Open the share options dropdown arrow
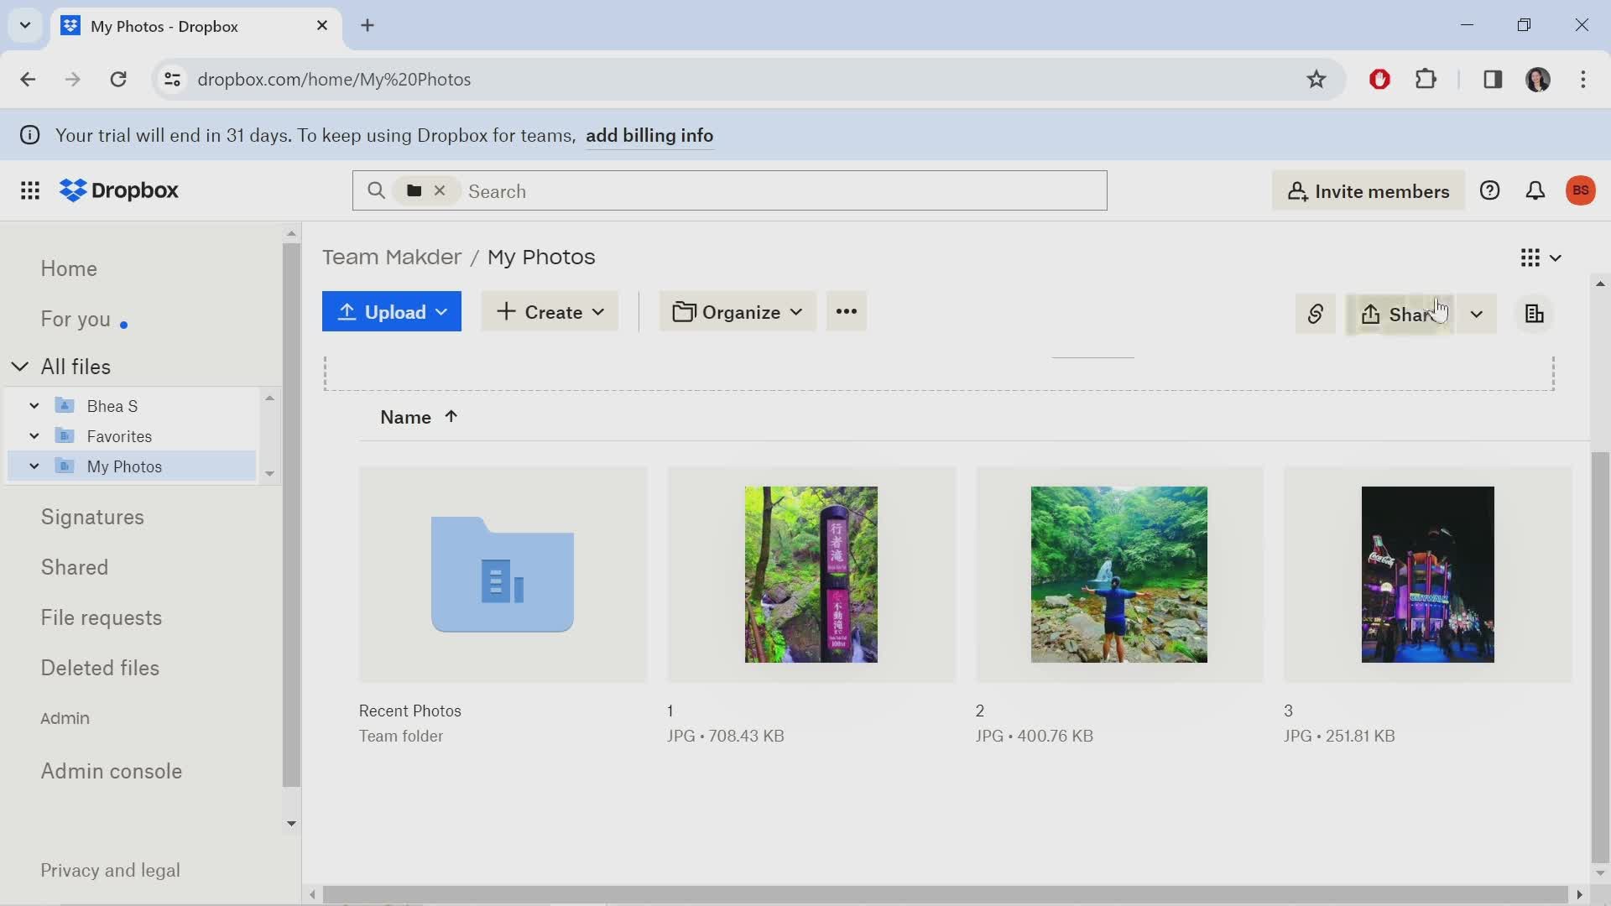This screenshot has height=906, width=1611. click(1477, 314)
